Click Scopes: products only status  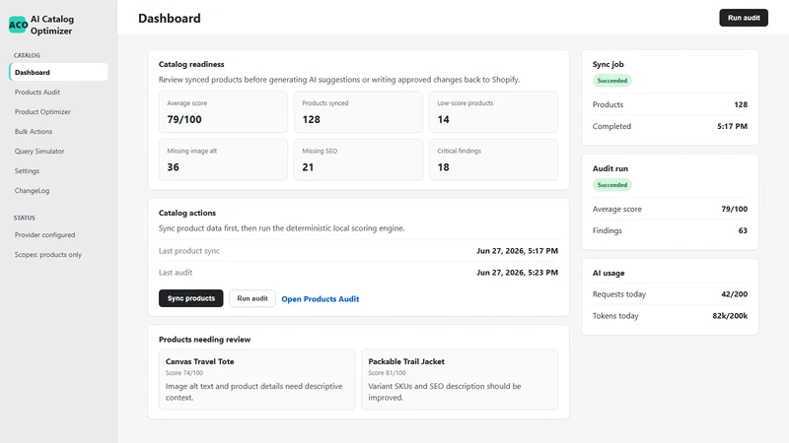point(47,254)
